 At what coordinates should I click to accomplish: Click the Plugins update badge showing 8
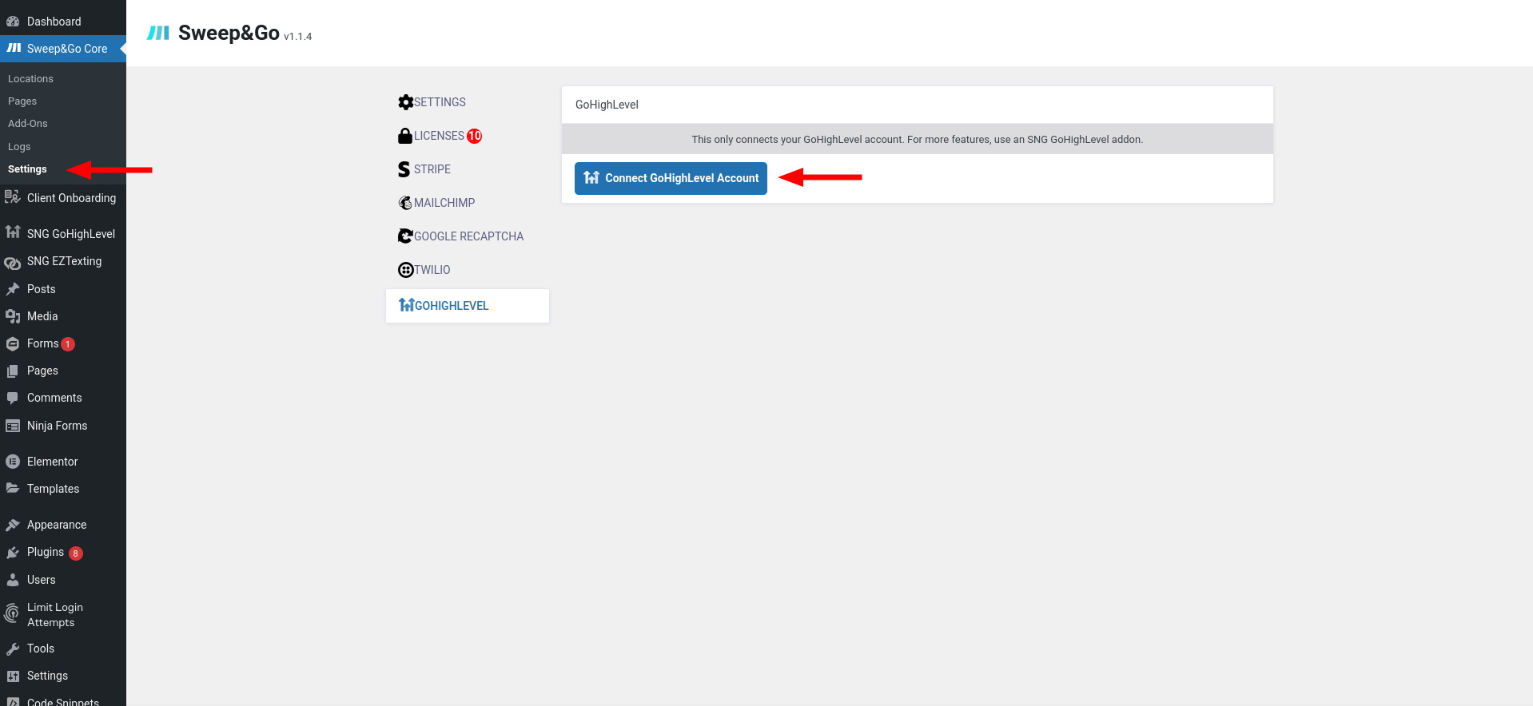(75, 553)
